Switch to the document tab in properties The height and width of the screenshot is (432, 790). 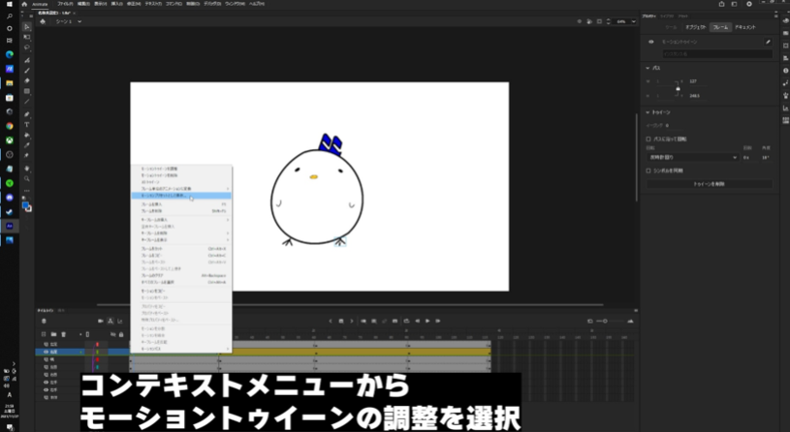745,27
